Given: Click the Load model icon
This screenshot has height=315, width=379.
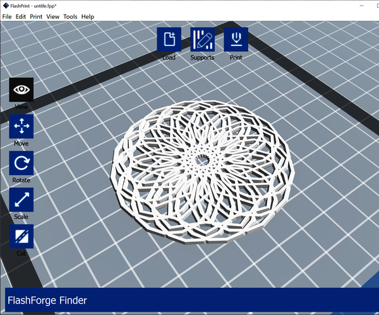Looking at the screenshot, I should point(169,39).
